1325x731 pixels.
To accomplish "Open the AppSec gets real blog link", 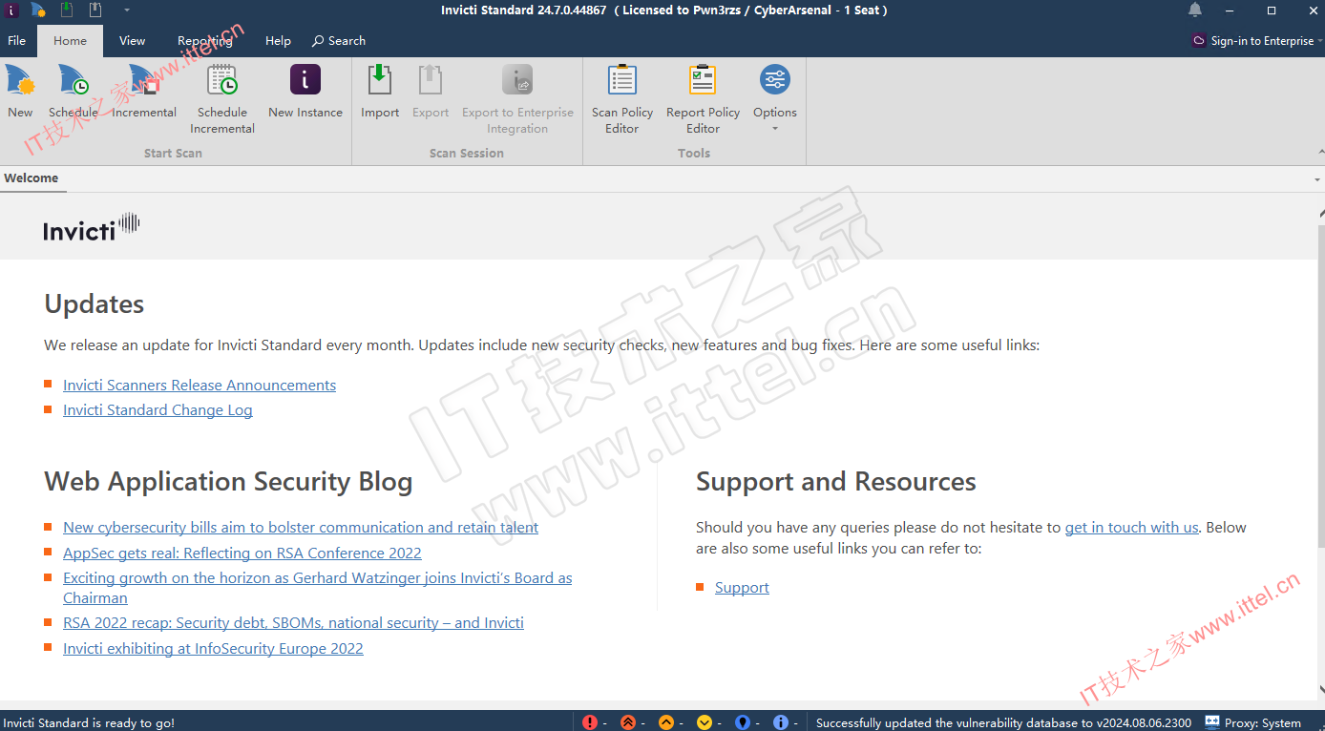I will (242, 553).
